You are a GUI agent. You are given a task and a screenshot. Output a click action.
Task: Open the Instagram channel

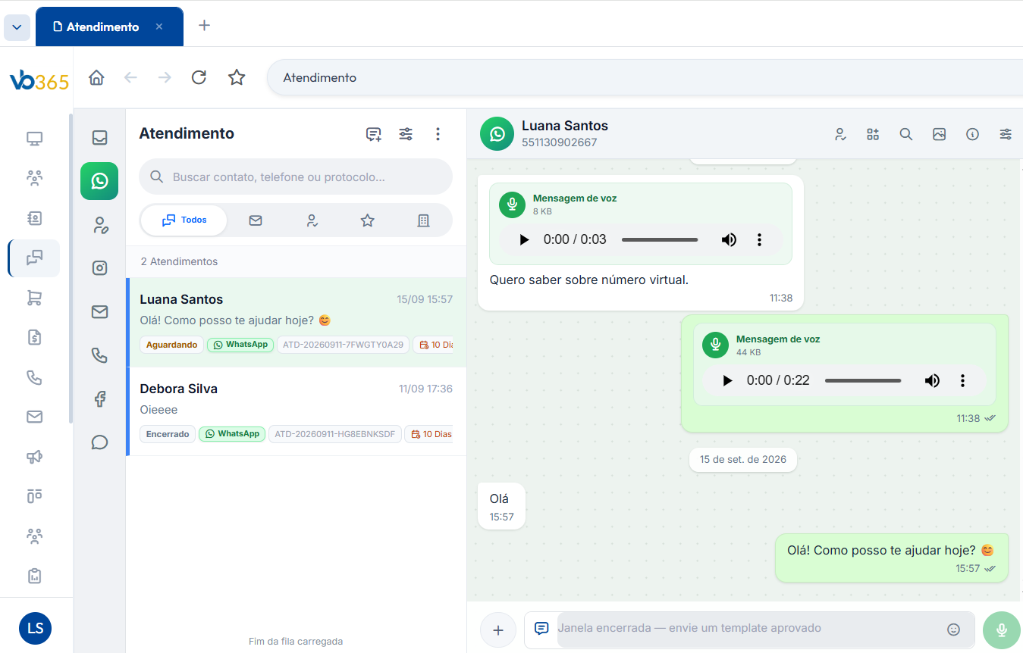(99, 267)
